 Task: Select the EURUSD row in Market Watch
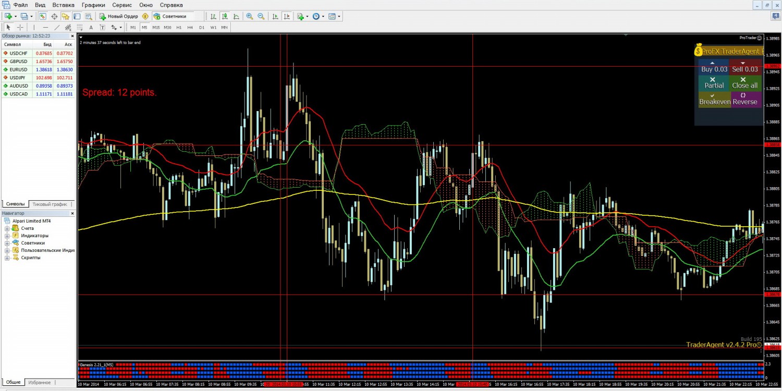point(38,69)
